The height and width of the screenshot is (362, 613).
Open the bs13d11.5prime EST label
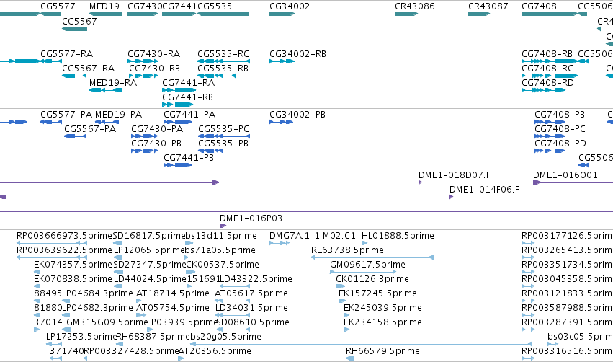tap(221, 236)
